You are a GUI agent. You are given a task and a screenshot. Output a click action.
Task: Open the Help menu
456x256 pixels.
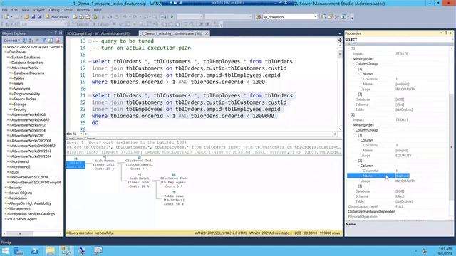click(98, 10)
